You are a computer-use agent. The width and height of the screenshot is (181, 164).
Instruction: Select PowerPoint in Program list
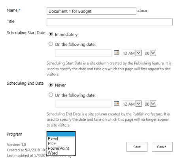pyautogui.click(x=61, y=148)
